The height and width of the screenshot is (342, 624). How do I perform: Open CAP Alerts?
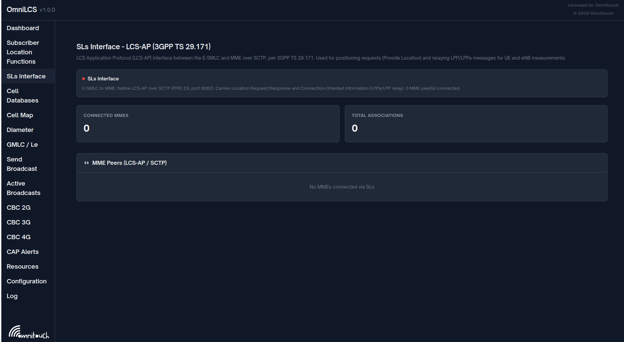22,252
